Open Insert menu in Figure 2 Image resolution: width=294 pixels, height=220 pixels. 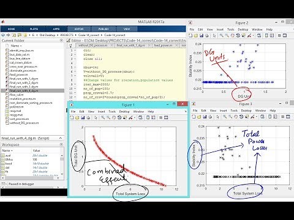[220, 29]
